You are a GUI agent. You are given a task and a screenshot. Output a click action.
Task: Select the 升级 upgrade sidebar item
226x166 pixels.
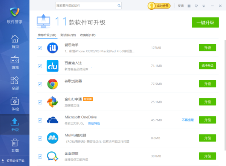coord(15,124)
